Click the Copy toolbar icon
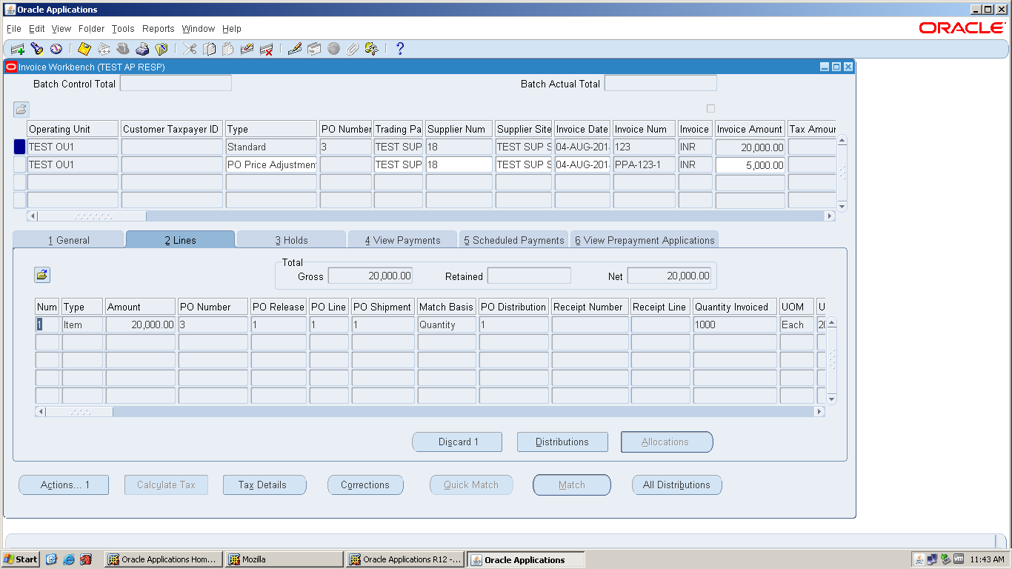The width and height of the screenshot is (1012, 569). point(210,49)
